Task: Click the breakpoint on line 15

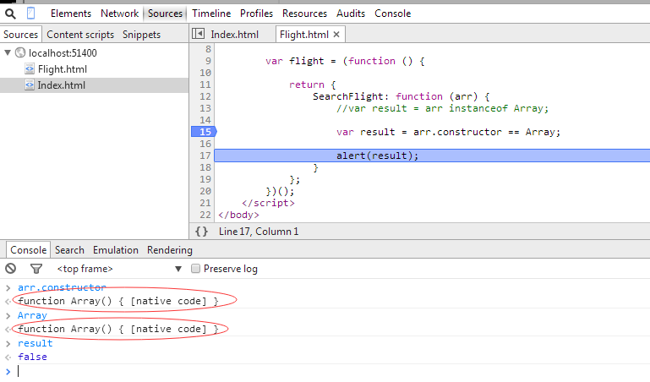Action: tap(204, 132)
